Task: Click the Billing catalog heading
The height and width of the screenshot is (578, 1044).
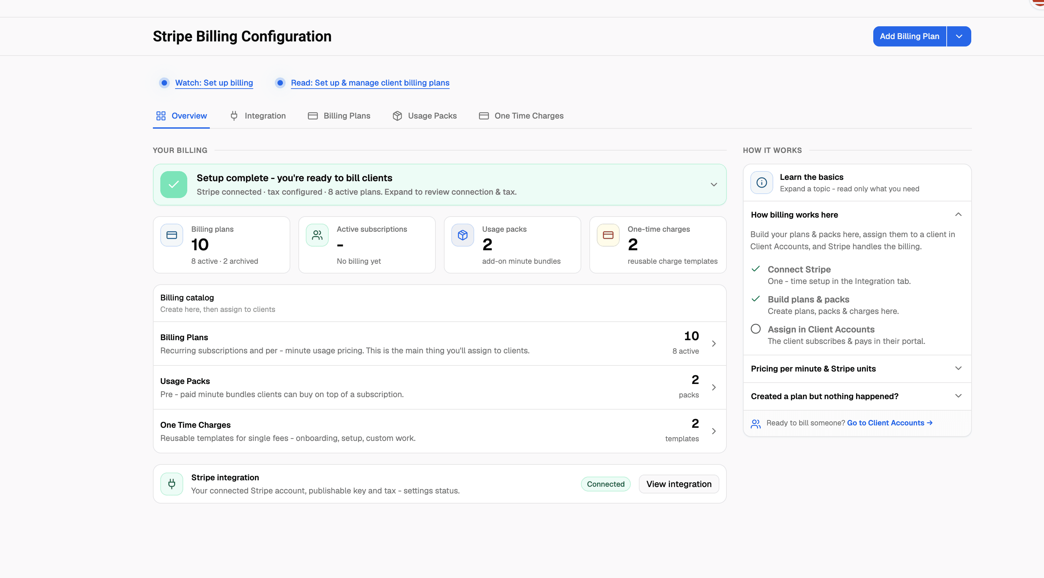Action: coord(187,297)
